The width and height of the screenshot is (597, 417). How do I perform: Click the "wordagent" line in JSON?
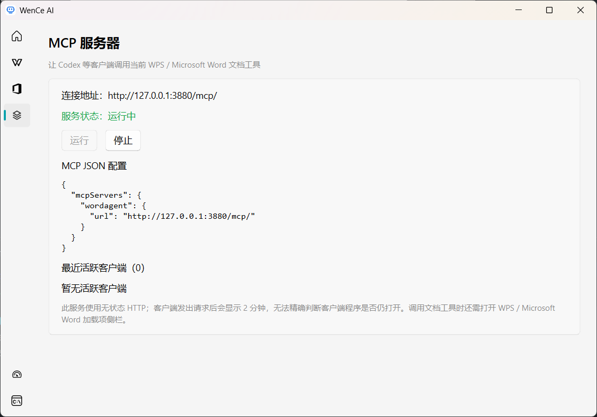point(113,206)
